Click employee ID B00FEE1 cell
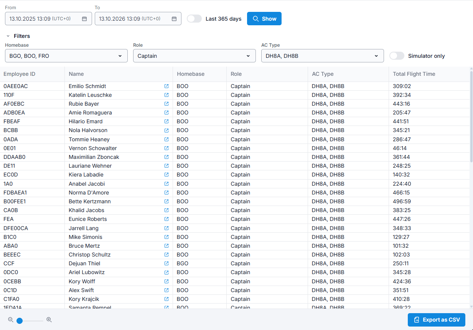The image size is (473, 330). 32,201
